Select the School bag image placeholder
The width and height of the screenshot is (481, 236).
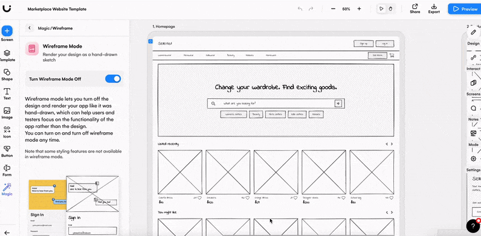372,172
